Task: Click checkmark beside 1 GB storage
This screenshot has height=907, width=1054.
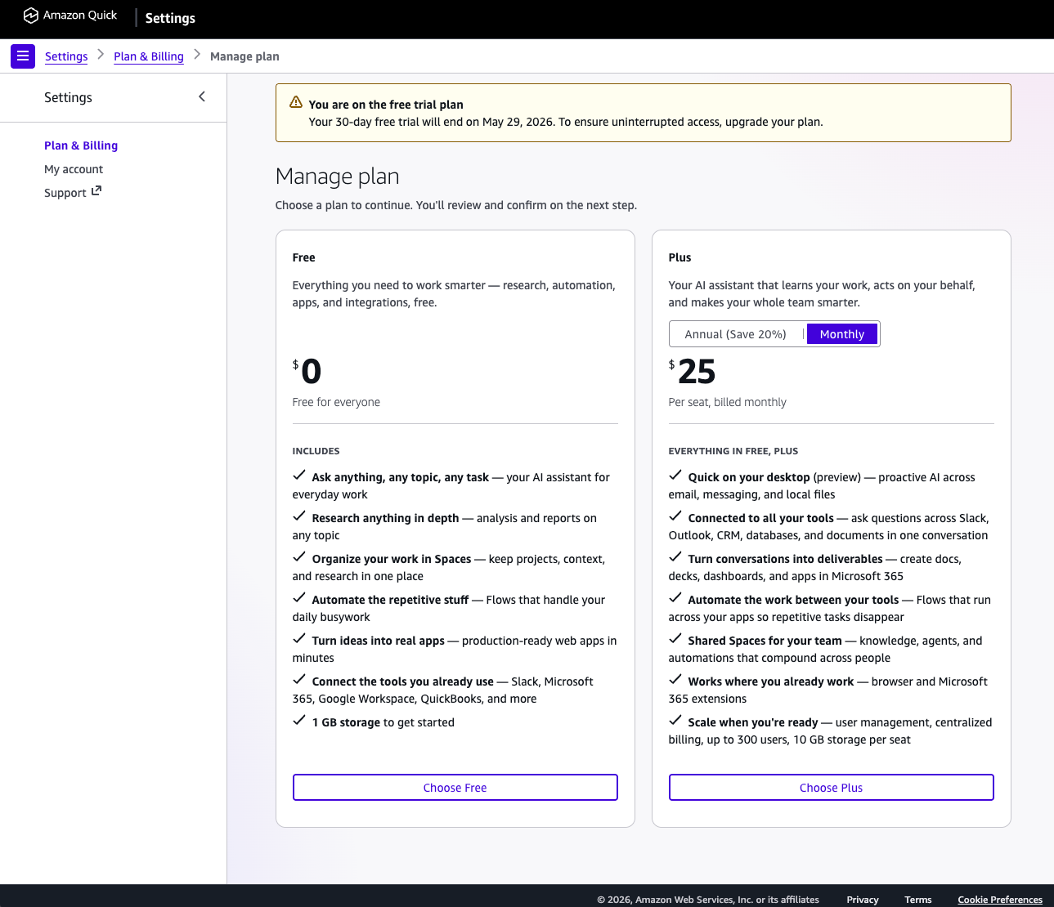Action: tap(299, 721)
